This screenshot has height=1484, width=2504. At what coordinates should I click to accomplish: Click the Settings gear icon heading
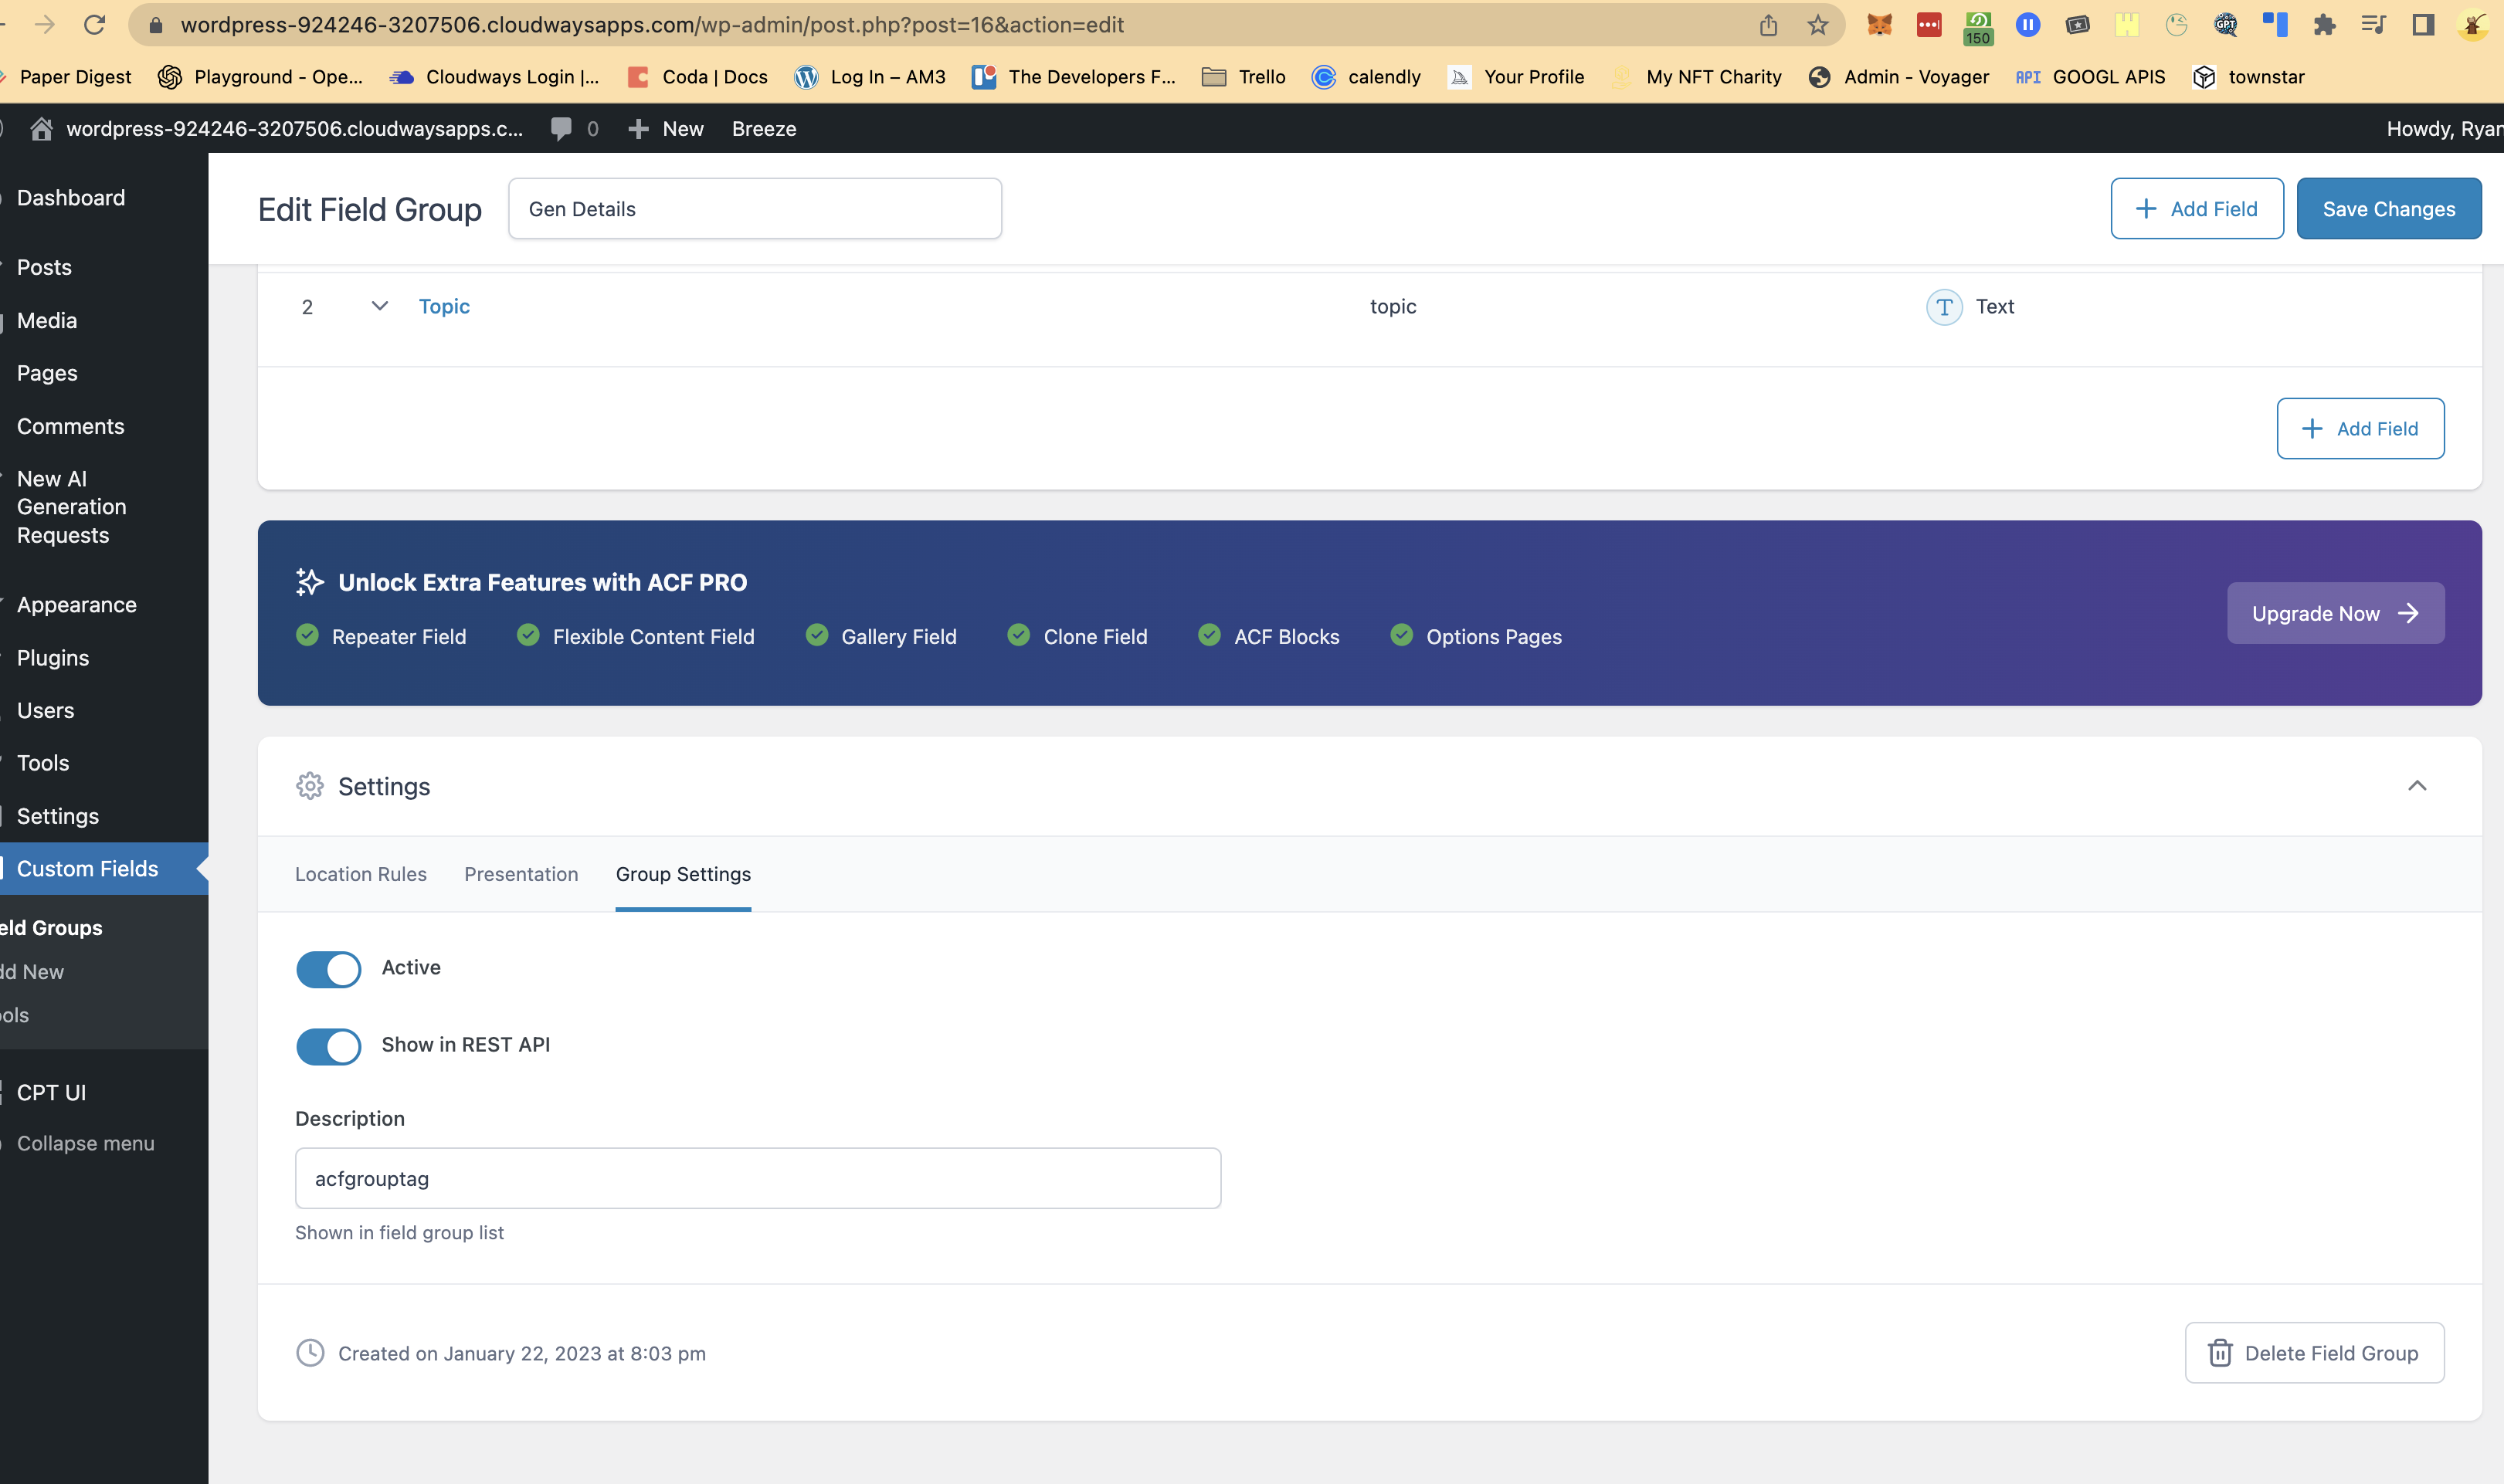point(310,786)
